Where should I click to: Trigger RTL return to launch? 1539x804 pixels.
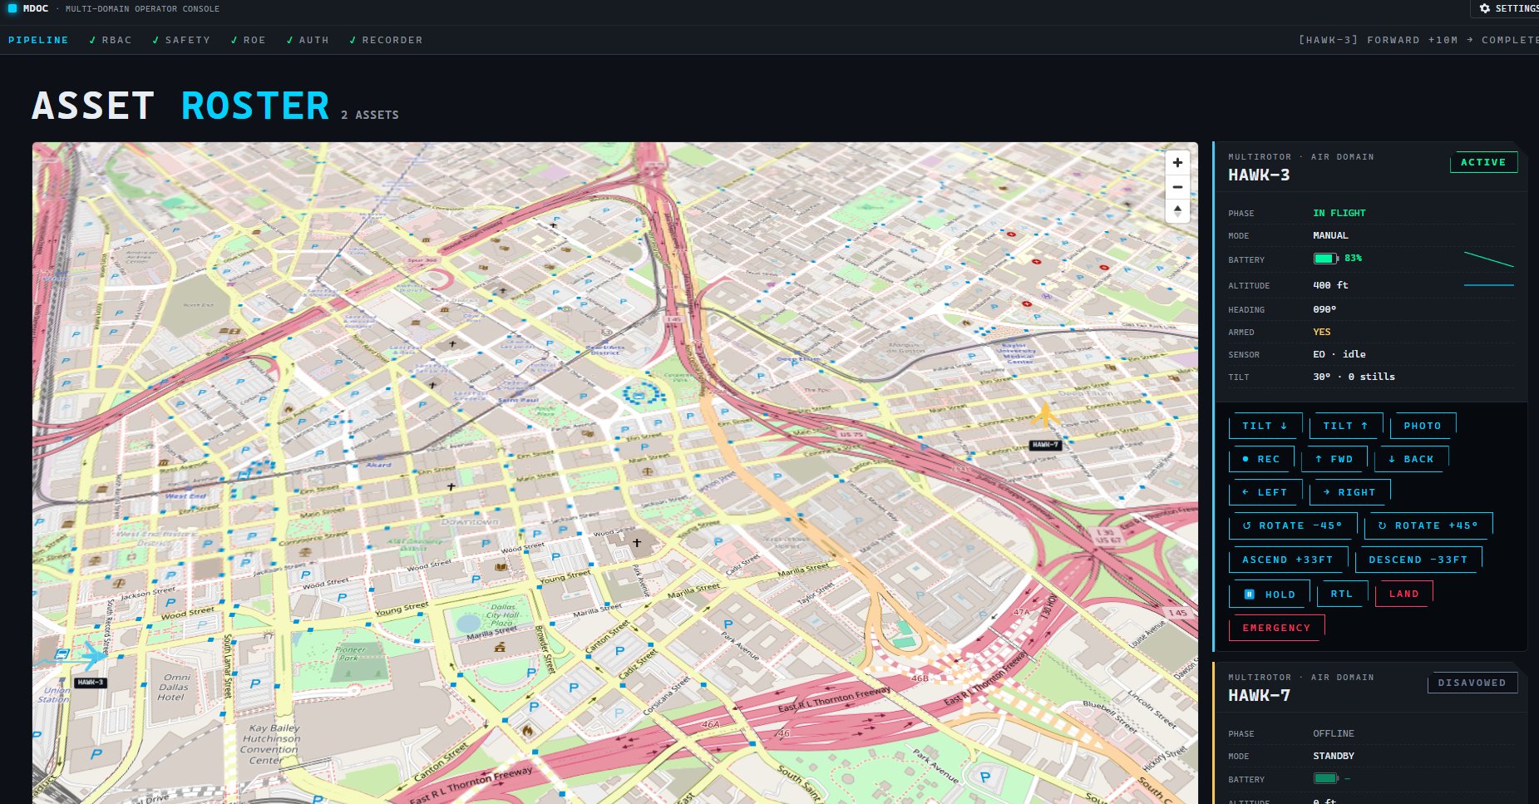pyautogui.click(x=1342, y=594)
